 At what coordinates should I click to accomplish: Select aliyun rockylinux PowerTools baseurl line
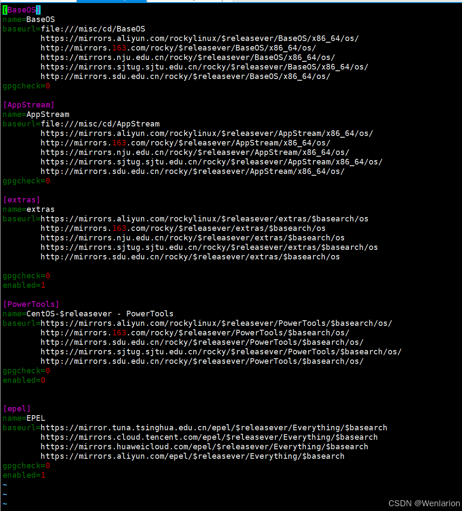click(x=198, y=323)
